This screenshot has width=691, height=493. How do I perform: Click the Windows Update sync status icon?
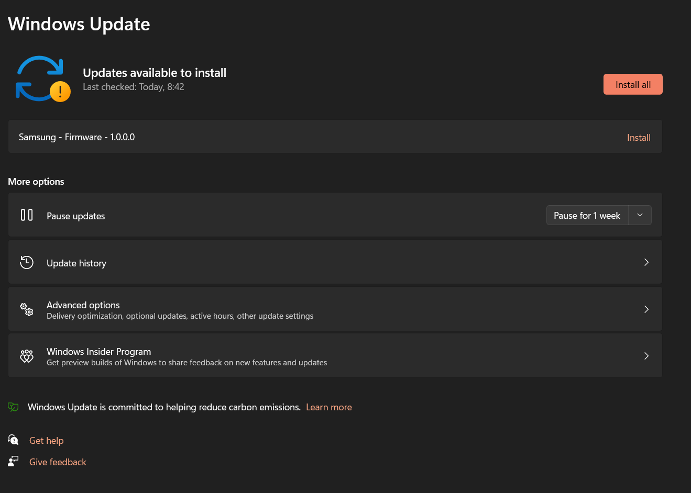[43, 79]
